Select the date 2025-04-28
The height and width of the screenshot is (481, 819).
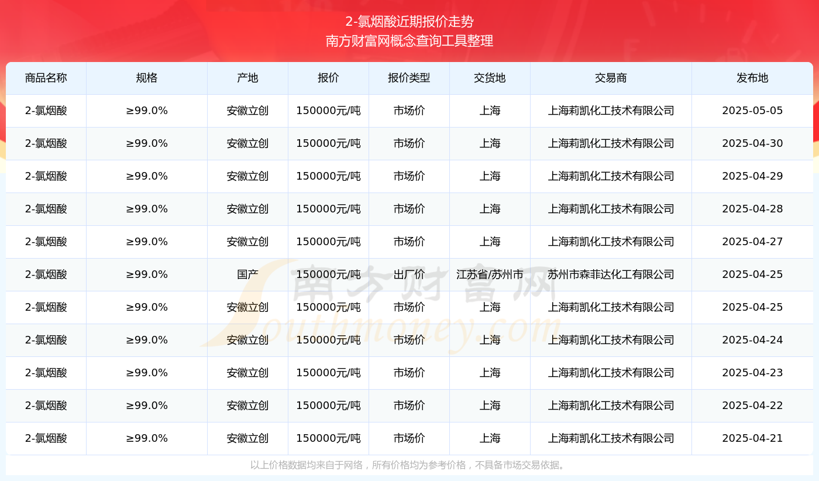click(x=752, y=209)
